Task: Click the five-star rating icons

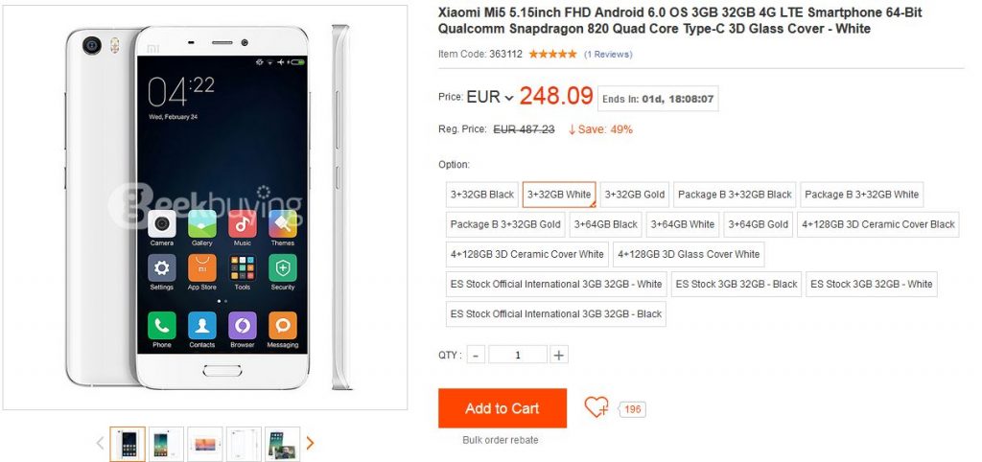Action: click(552, 55)
